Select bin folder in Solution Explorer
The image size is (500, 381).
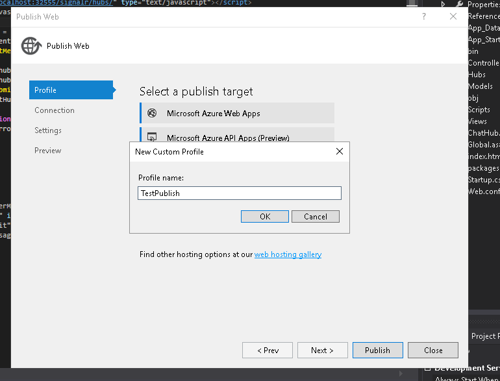(473, 51)
